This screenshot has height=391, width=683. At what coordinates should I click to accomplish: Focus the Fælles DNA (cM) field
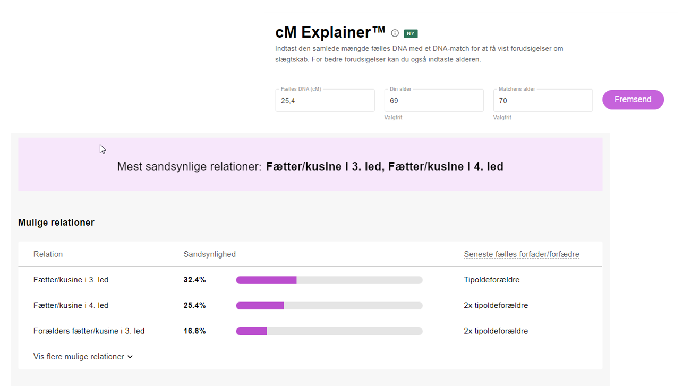click(x=325, y=101)
